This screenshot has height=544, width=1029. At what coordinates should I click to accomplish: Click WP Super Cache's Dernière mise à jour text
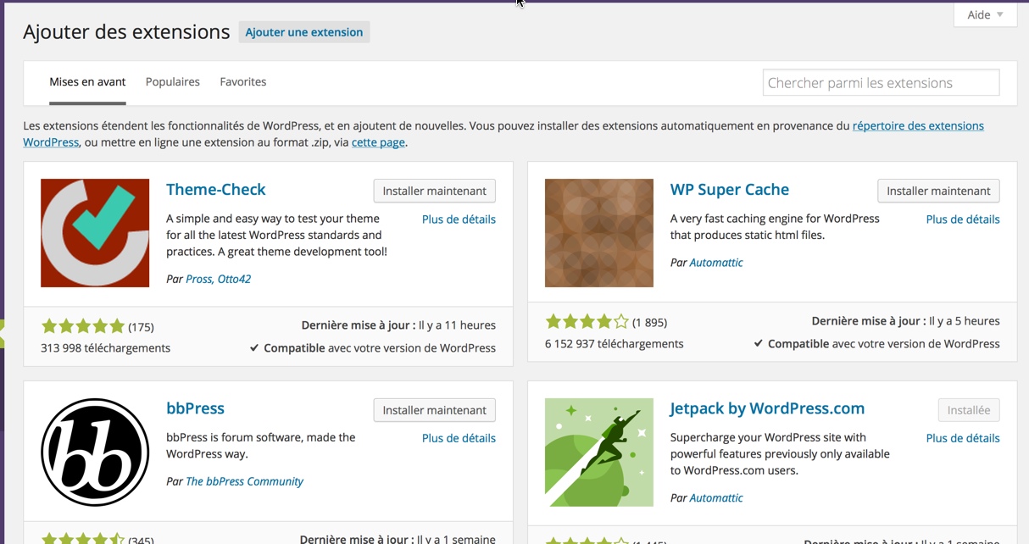[906, 321]
